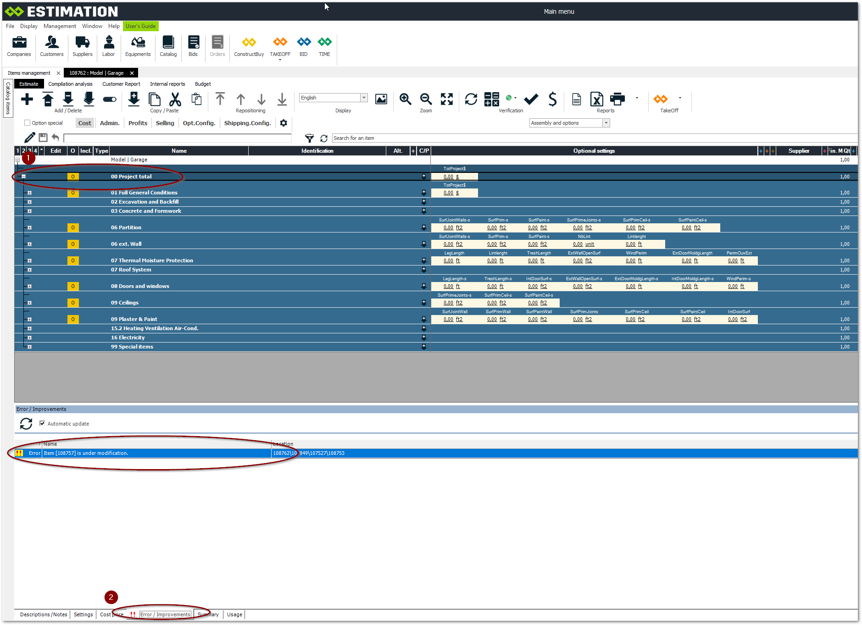The height and width of the screenshot is (625, 862).
Task: Open the English language dropdown
Action: (364, 98)
